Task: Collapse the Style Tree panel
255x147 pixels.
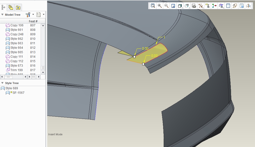Action: click(x=2, y=83)
